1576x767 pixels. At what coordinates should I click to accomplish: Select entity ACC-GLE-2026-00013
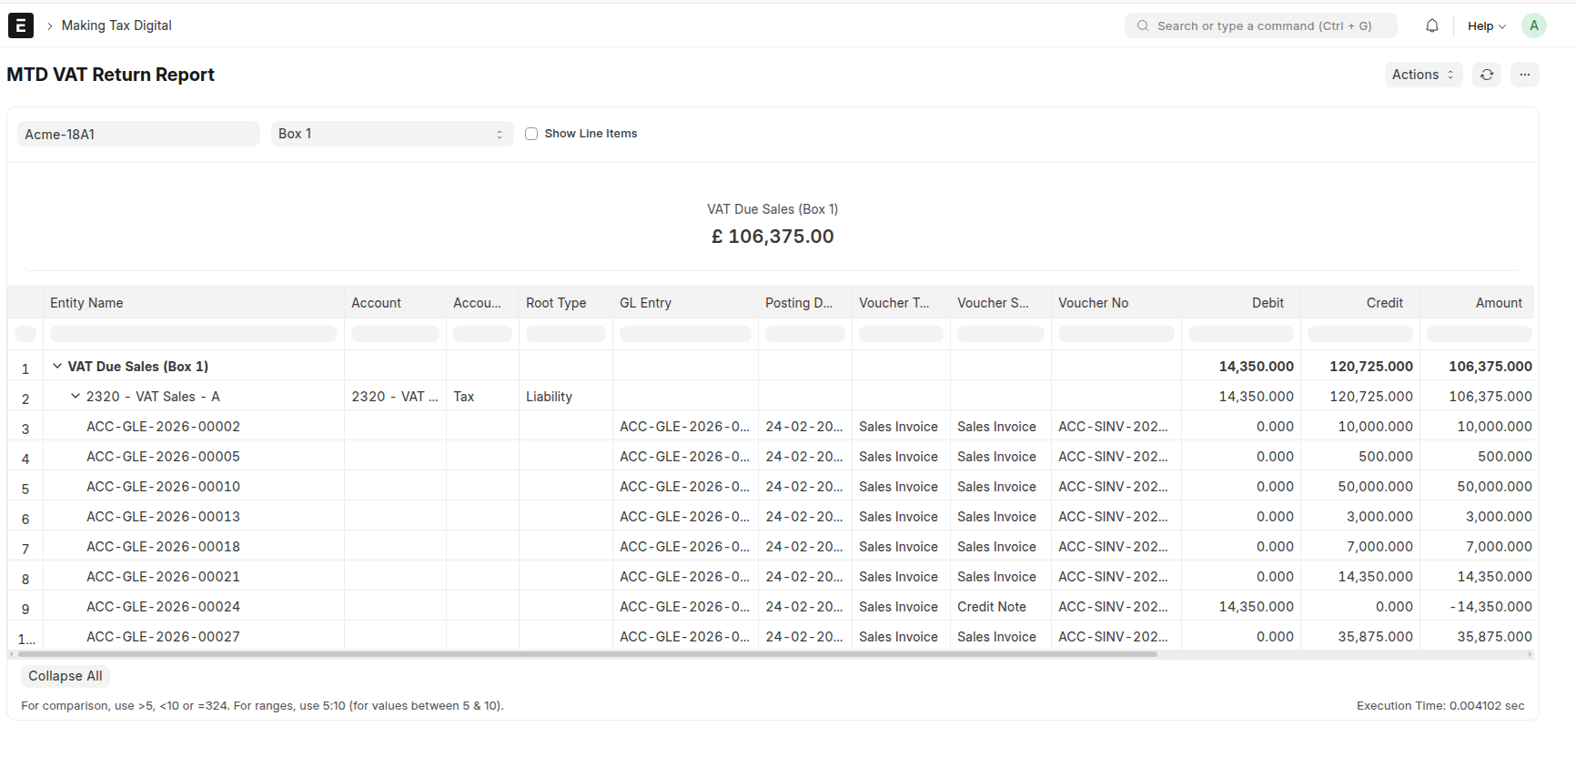[163, 516]
